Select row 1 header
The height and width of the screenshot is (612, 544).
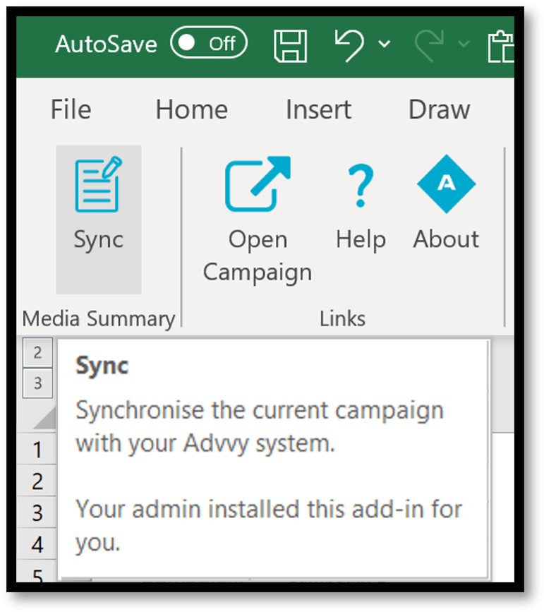[x=37, y=449]
